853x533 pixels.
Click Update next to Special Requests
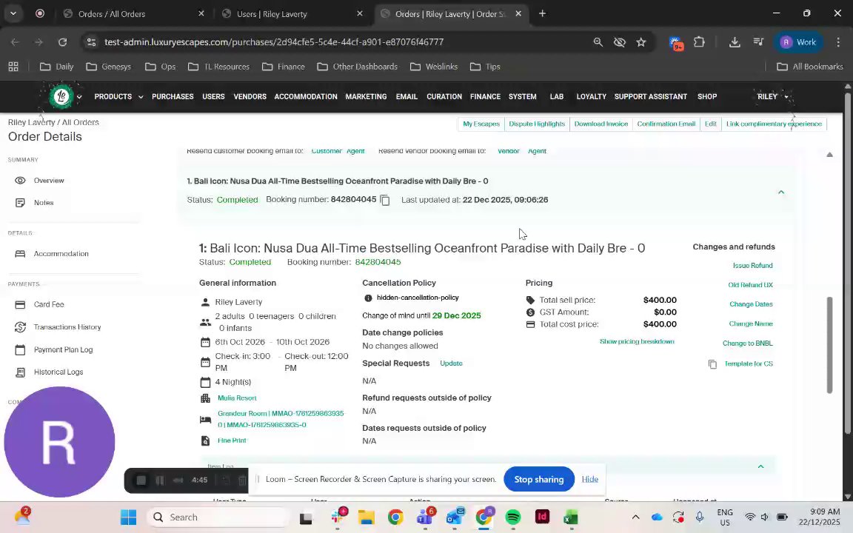(451, 363)
